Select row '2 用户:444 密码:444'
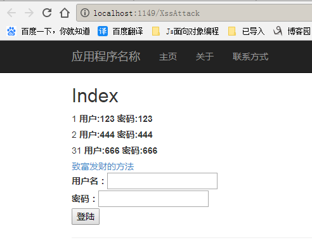 tap(112, 135)
